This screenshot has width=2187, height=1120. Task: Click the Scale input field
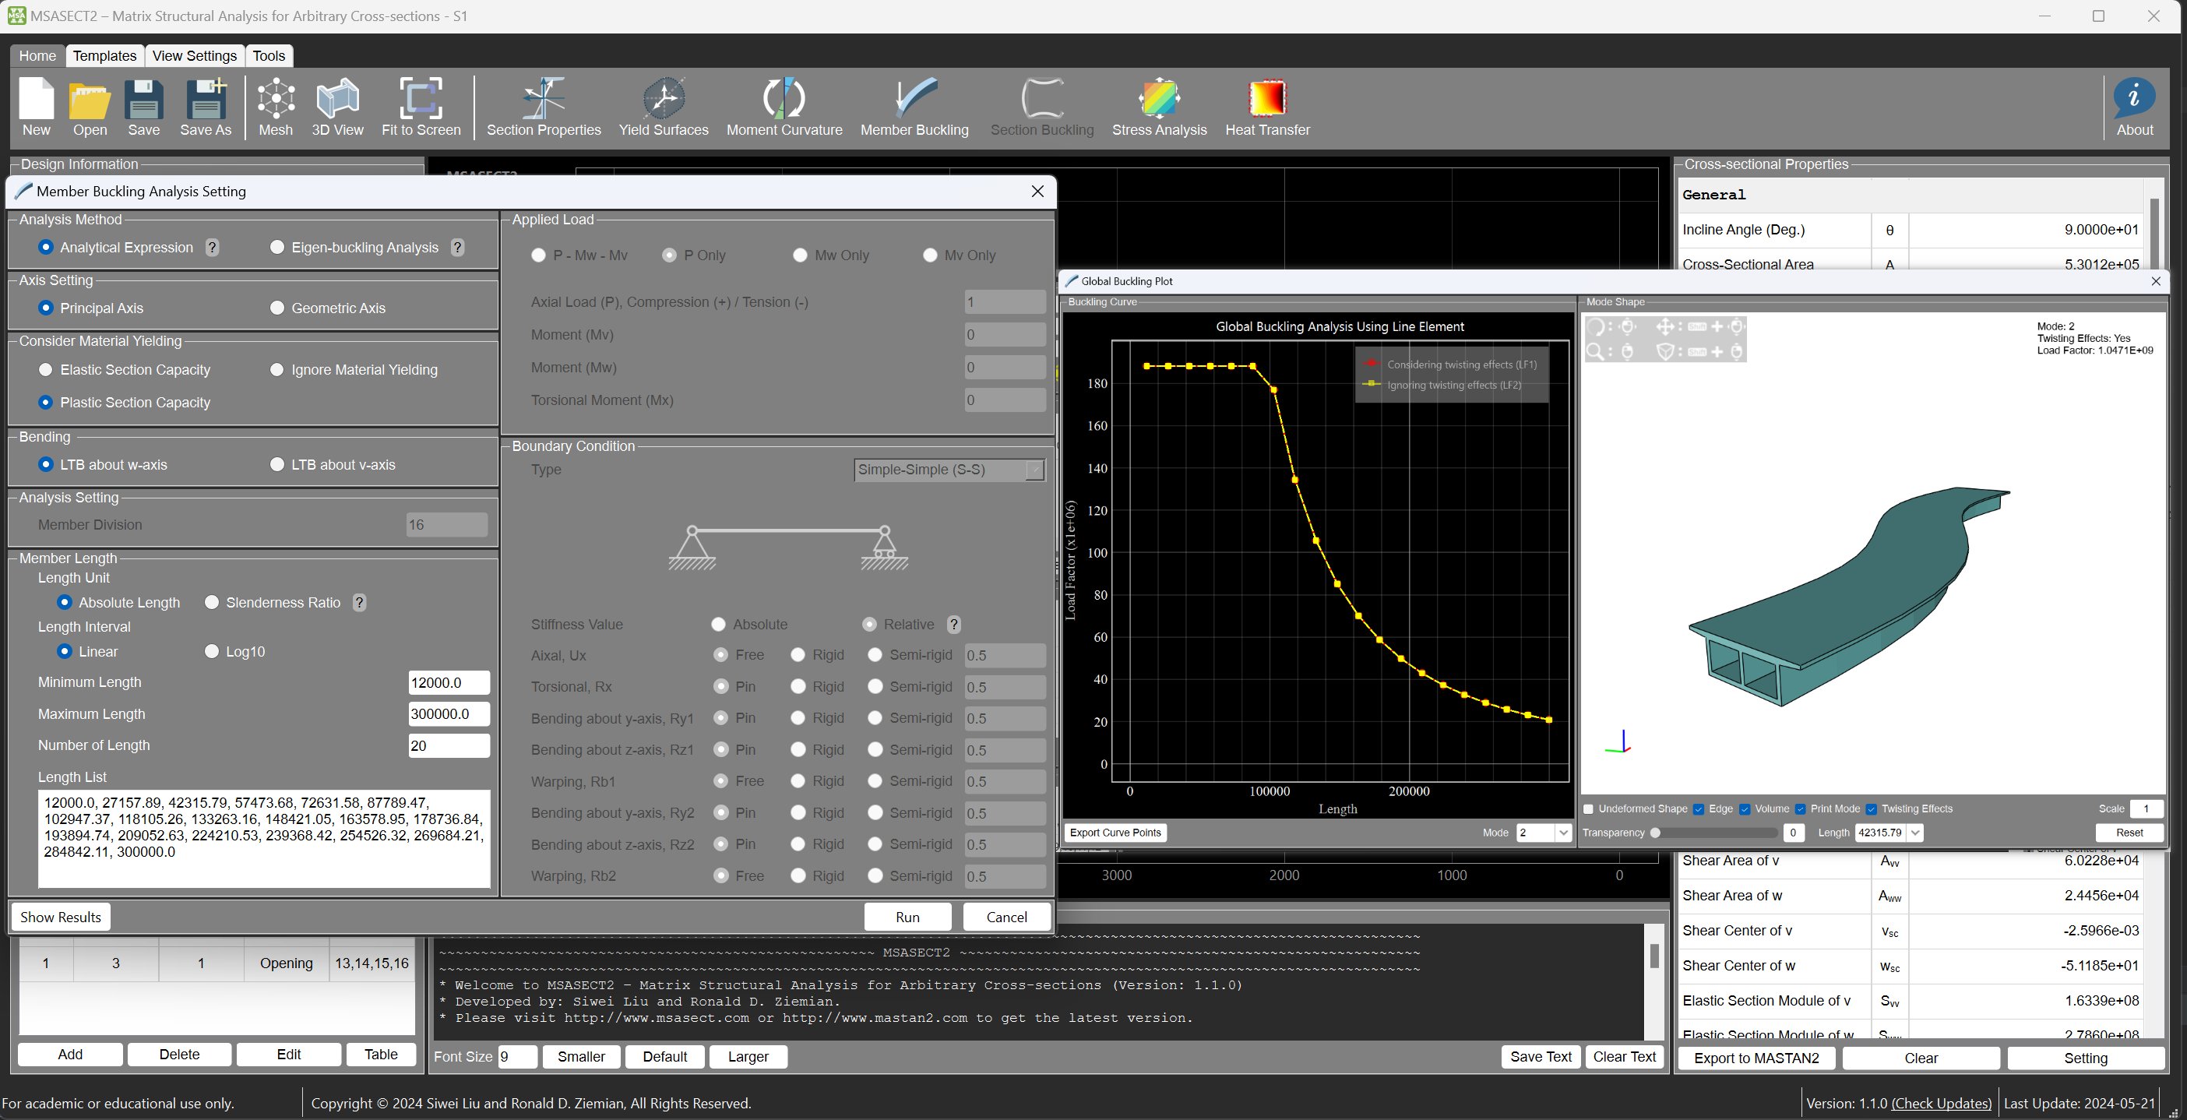(x=2146, y=808)
